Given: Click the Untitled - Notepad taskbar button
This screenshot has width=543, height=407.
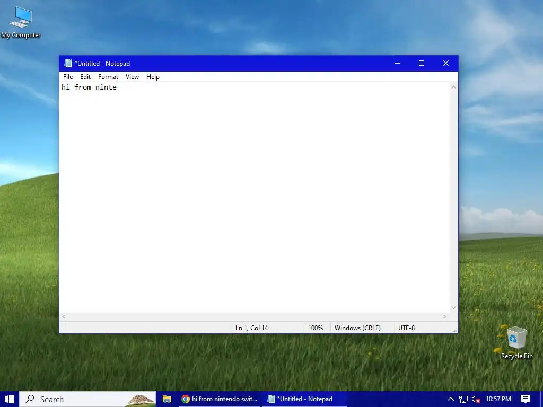Looking at the screenshot, I should pos(305,399).
